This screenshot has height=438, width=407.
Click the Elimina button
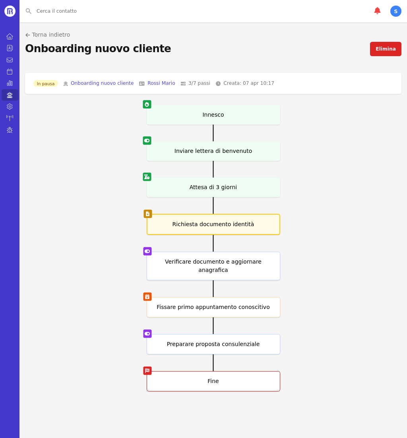point(385,49)
